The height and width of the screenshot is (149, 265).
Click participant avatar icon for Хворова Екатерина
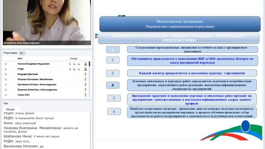86,79
